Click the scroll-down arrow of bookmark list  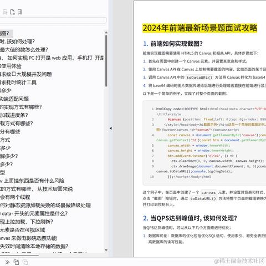click(x=106, y=250)
